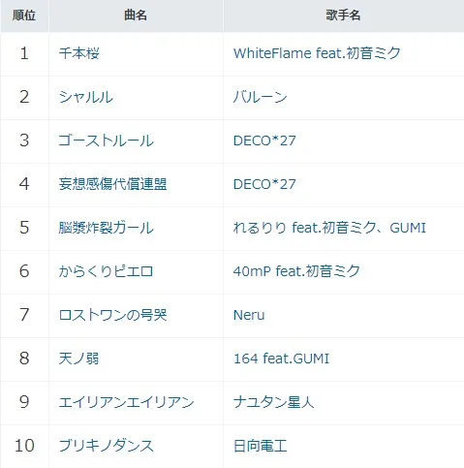Open the song ゴーストルール

pos(106,140)
